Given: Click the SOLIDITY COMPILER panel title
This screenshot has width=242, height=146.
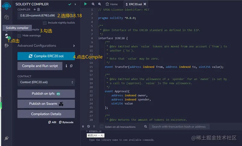Looking at the screenshot, I should pos(32,4).
